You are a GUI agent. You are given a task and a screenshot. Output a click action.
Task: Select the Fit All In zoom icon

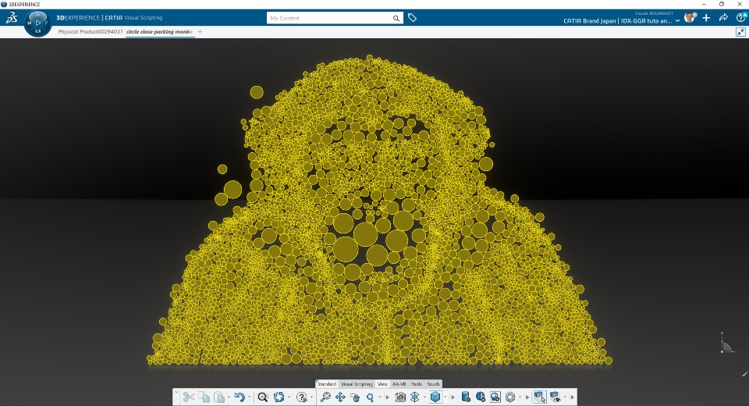tap(325, 397)
